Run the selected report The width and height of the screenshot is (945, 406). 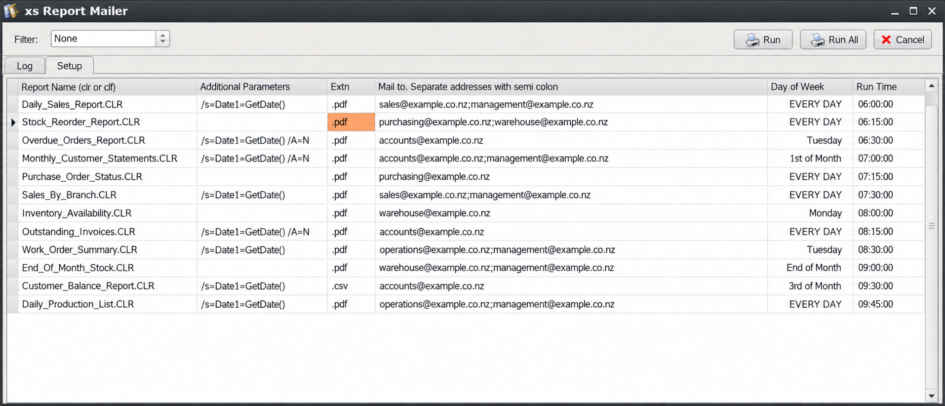[763, 40]
